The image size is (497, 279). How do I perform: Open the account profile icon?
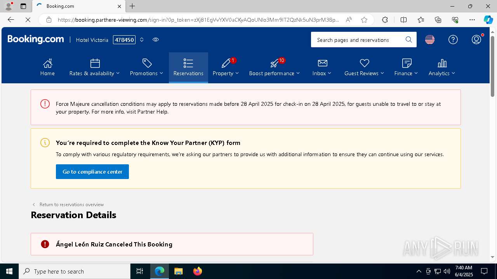click(476, 40)
